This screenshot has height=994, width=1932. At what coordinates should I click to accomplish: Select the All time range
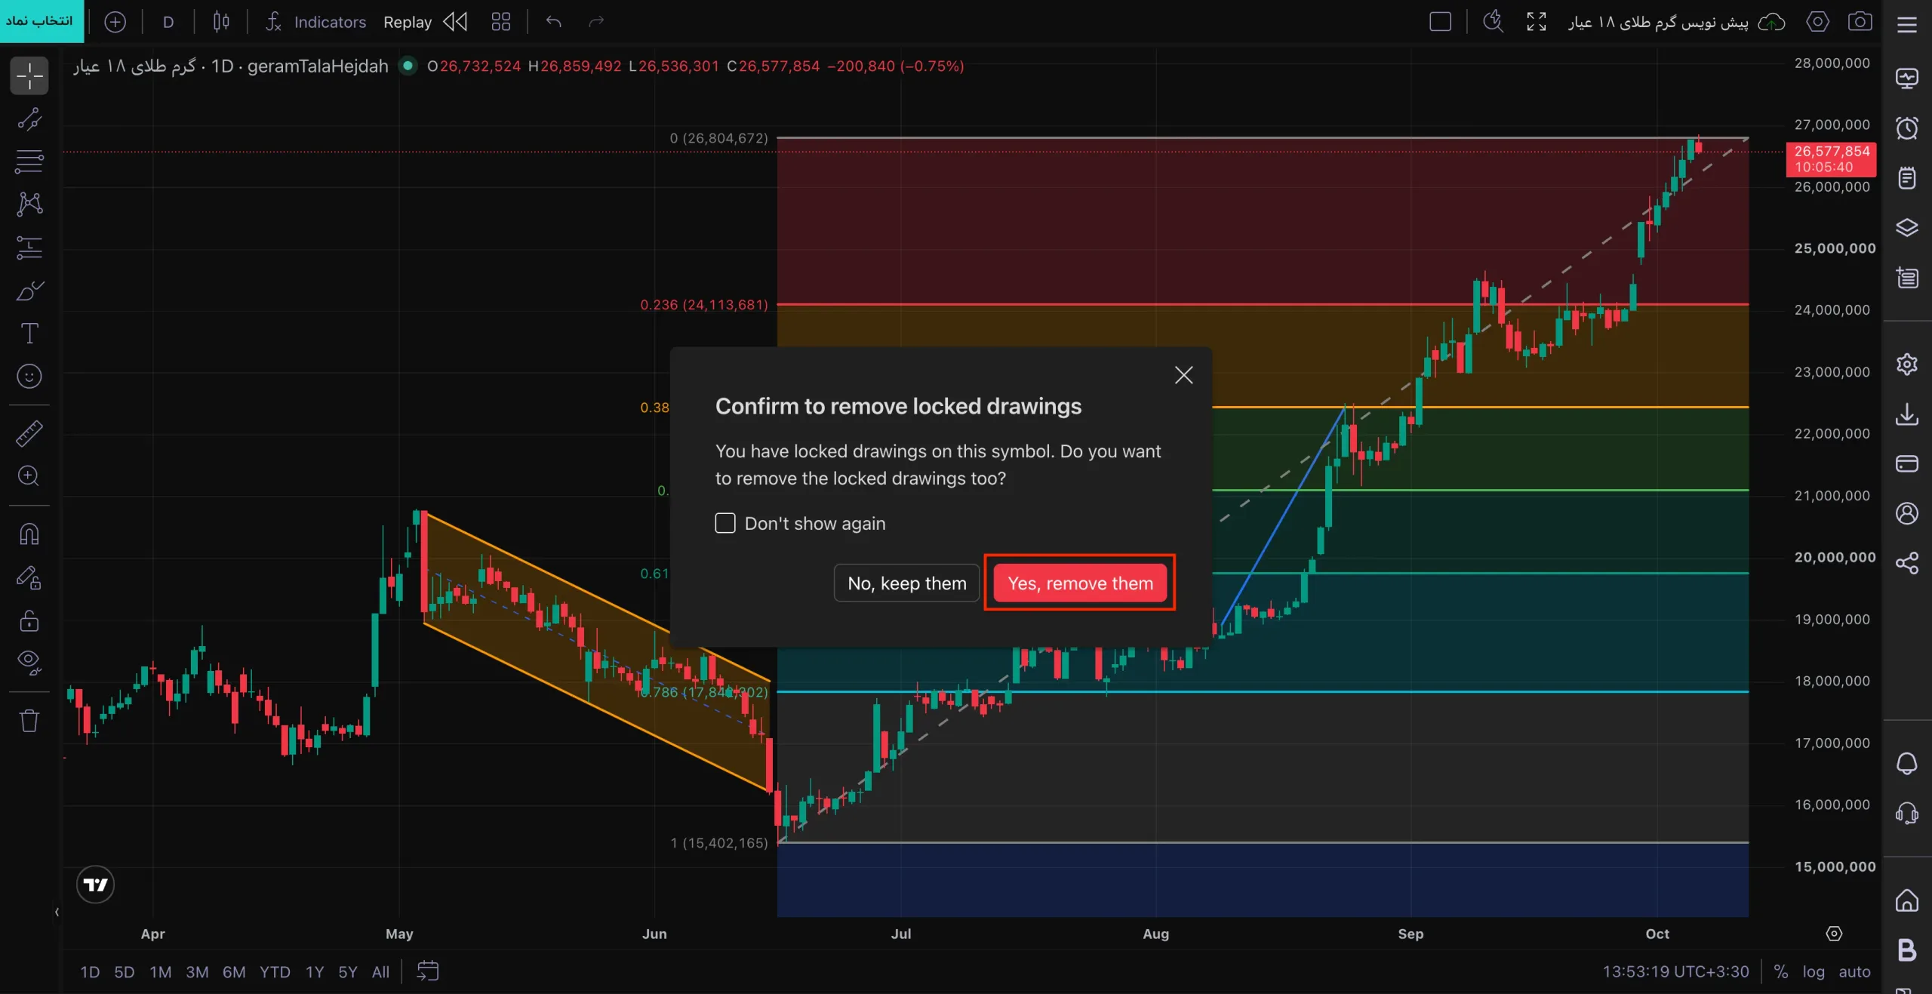pyautogui.click(x=380, y=972)
